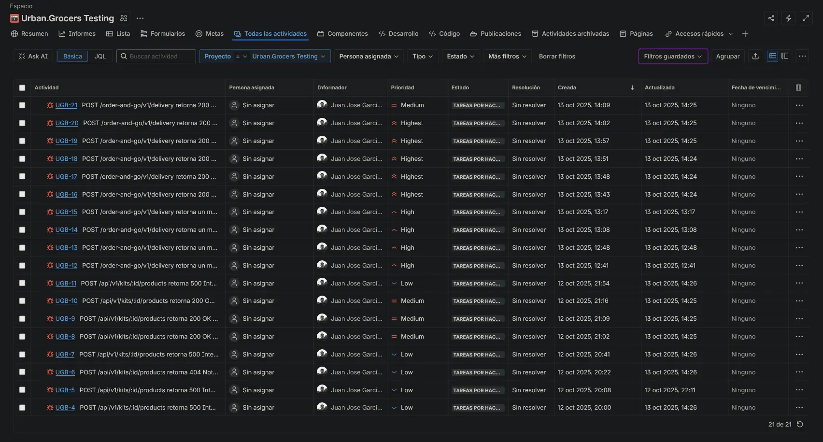Open the Filtros guardados dropdown
This screenshot has height=442, width=823.
point(672,57)
